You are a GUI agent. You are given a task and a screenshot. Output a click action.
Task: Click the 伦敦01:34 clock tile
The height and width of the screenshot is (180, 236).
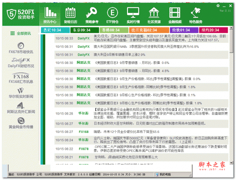184,30
